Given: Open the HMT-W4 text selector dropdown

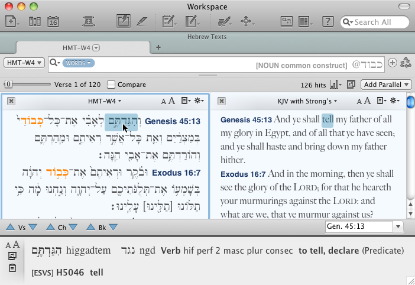Looking at the screenshot, I should (24, 63).
